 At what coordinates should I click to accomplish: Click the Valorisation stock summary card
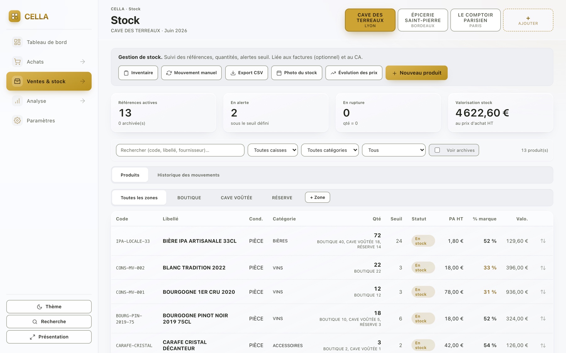(501, 113)
